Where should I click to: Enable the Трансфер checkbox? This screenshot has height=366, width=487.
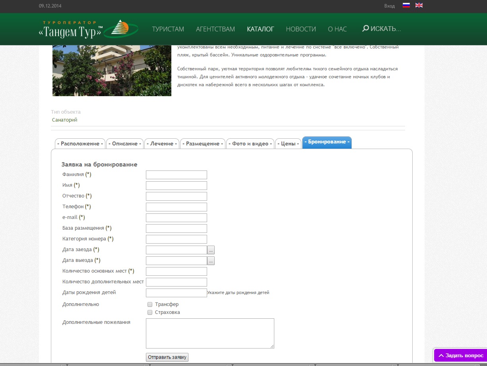150,304
